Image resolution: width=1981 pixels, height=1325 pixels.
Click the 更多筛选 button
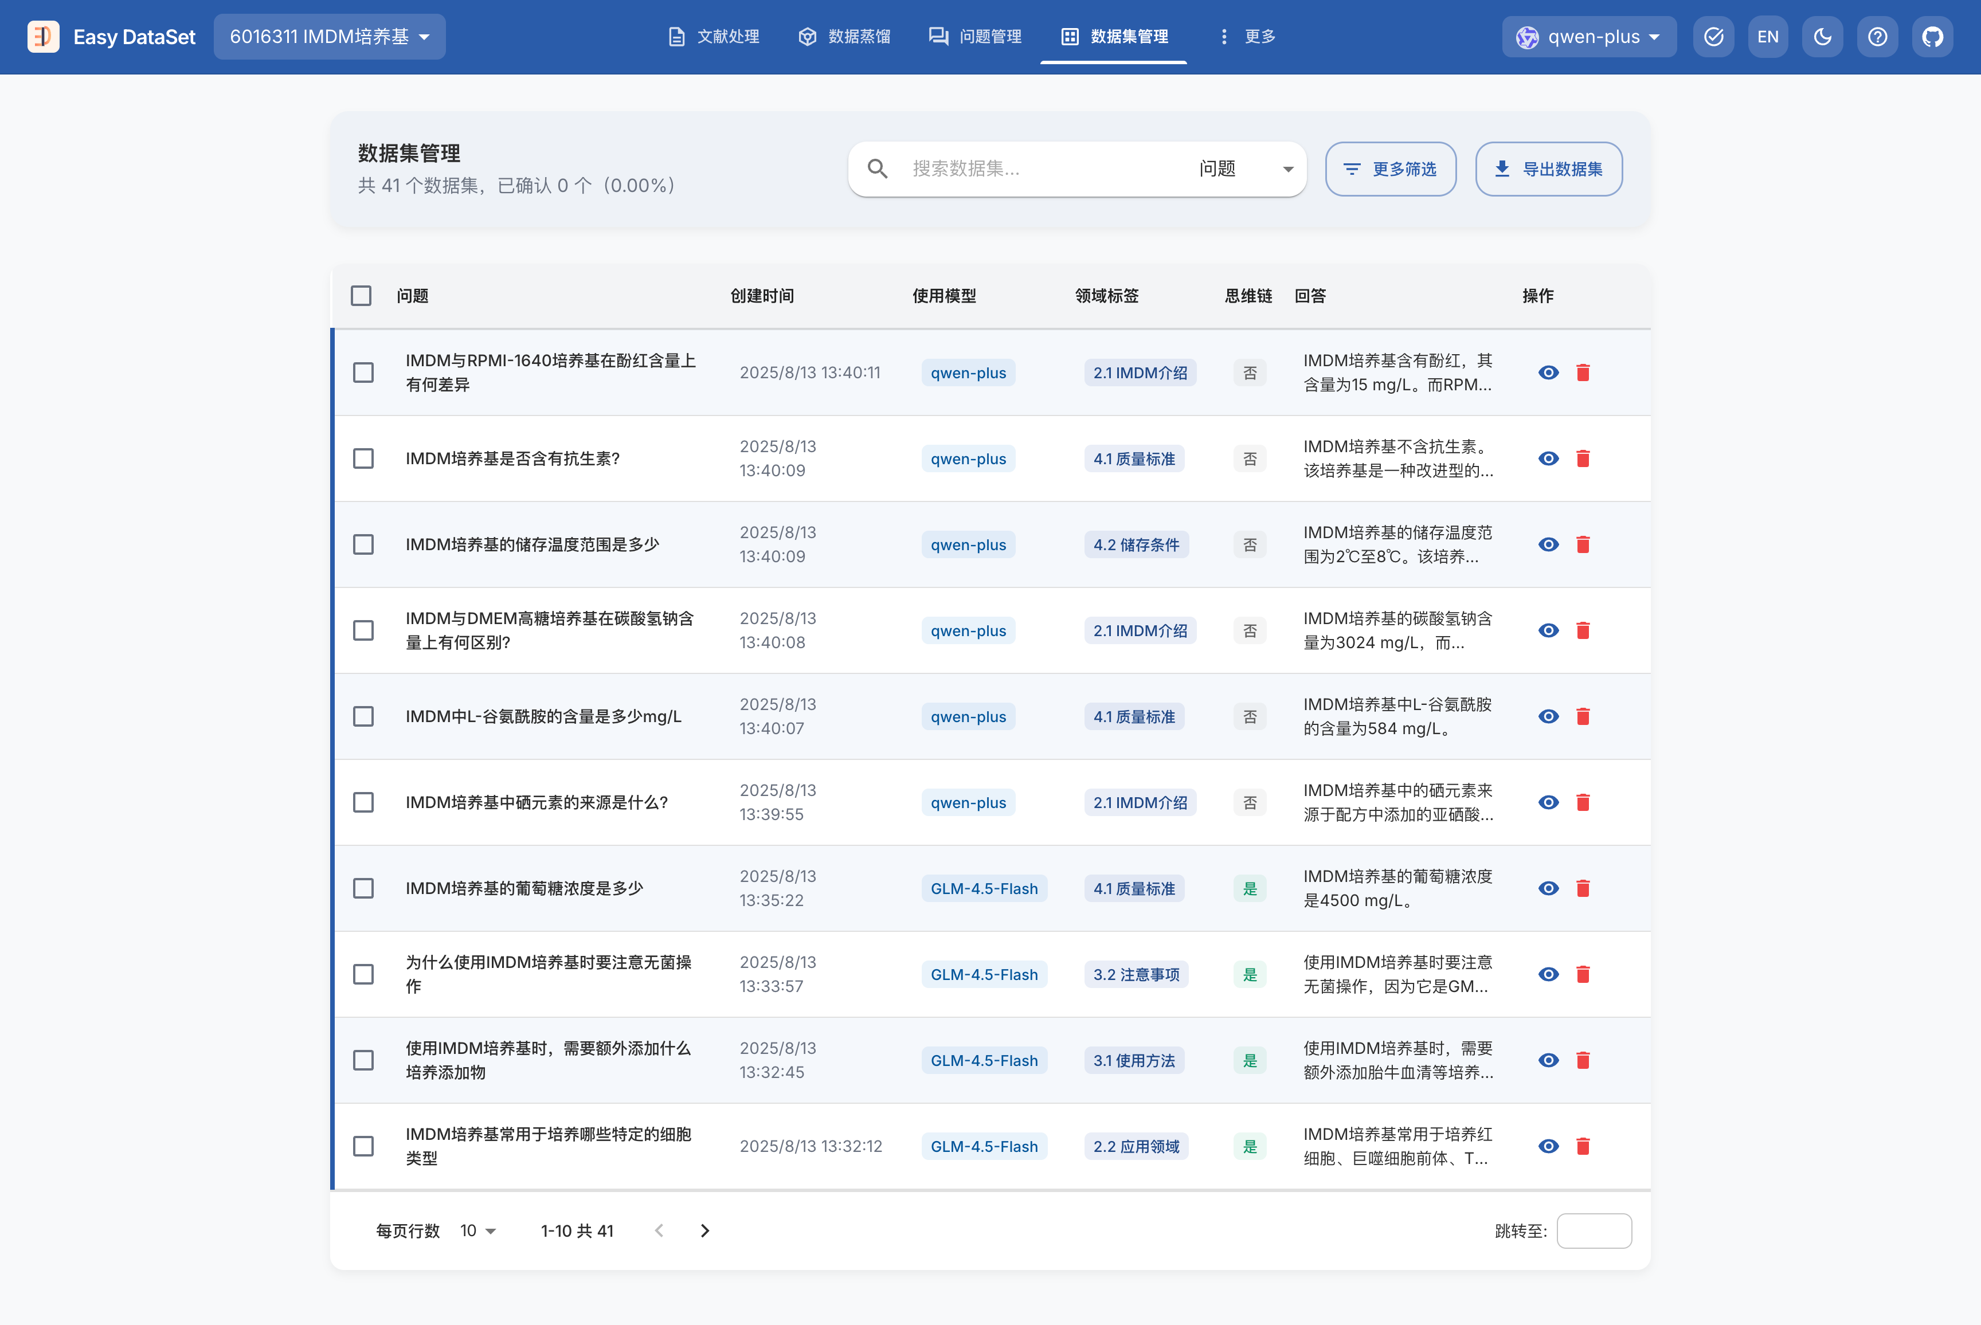(x=1390, y=169)
